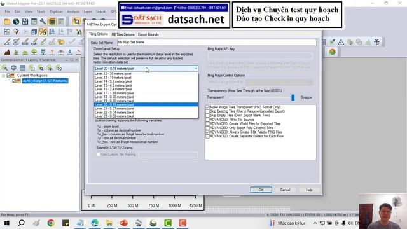Click the brown mountain terrain icon
407x229 pixels.
coord(7,52)
